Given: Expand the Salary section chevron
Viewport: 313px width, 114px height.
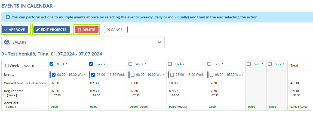Looking at the screenshot, I should pos(159,42).
